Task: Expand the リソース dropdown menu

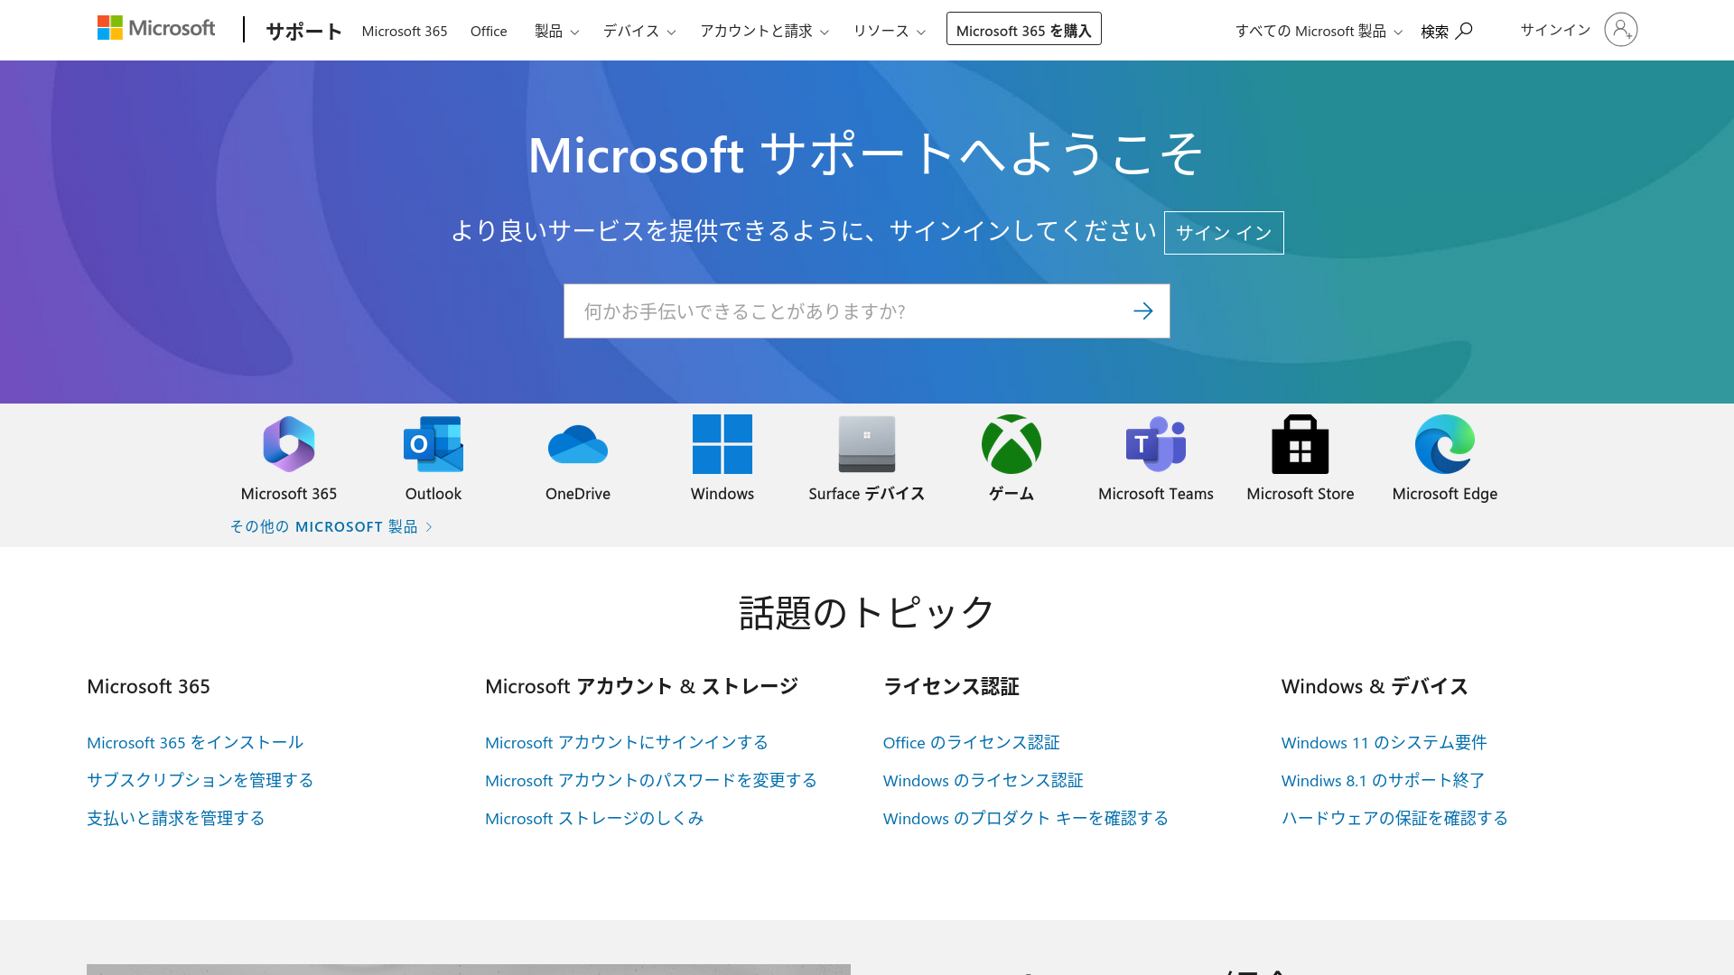Action: tap(890, 31)
